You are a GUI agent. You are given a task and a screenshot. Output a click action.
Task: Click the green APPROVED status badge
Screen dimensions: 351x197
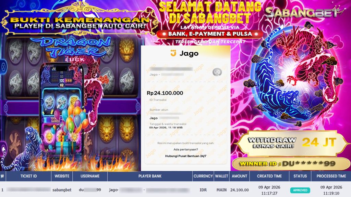click(300, 190)
